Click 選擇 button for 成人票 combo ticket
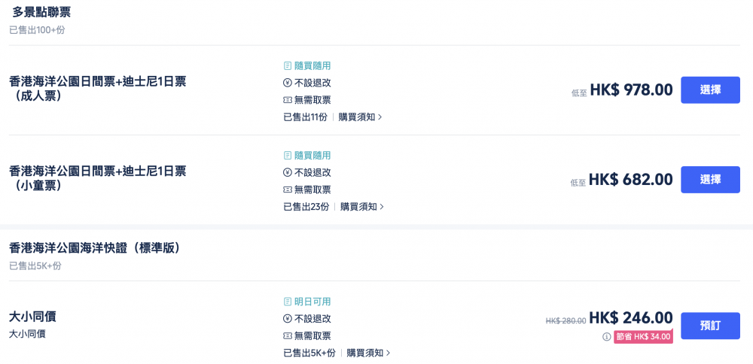This screenshot has width=753, height=364. click(710, 89)
